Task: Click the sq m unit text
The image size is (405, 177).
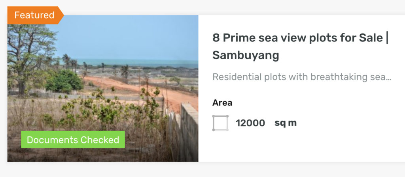Action: pyautogui.click(x=286, y=123)
